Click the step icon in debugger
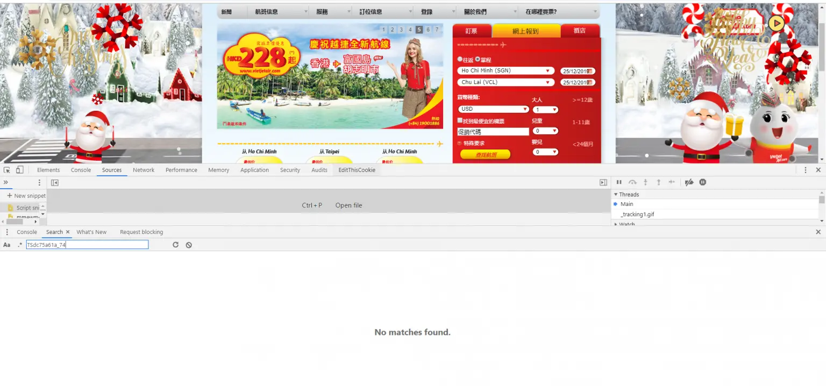The height and width of the screenshot is (386, 826). click(x=672, y=182)
